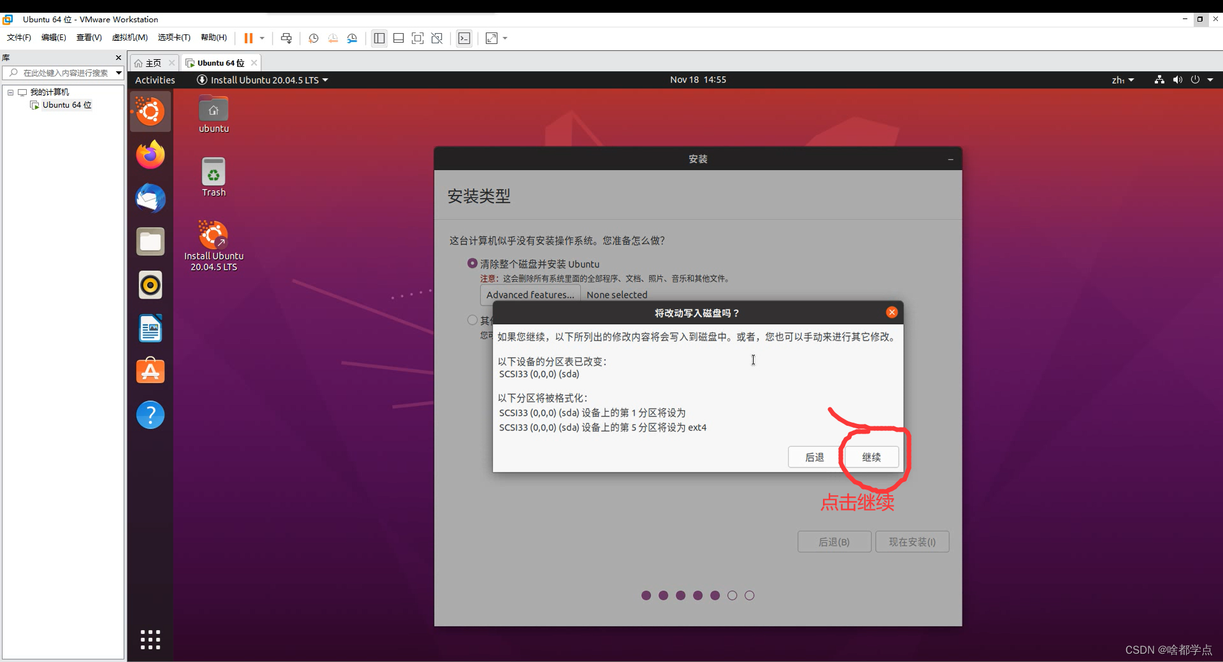This screenshot has height=662, width=1223.
Task: Close the library panel
Action: pyautogui.click(x=118, y=57)
